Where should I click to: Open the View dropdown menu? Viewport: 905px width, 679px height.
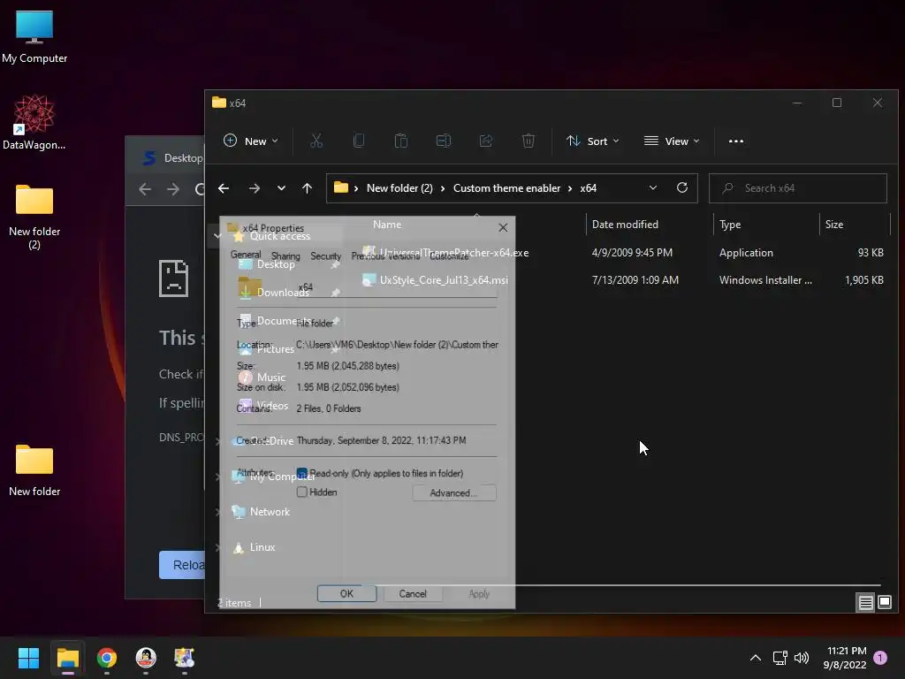tap(672, 141)
